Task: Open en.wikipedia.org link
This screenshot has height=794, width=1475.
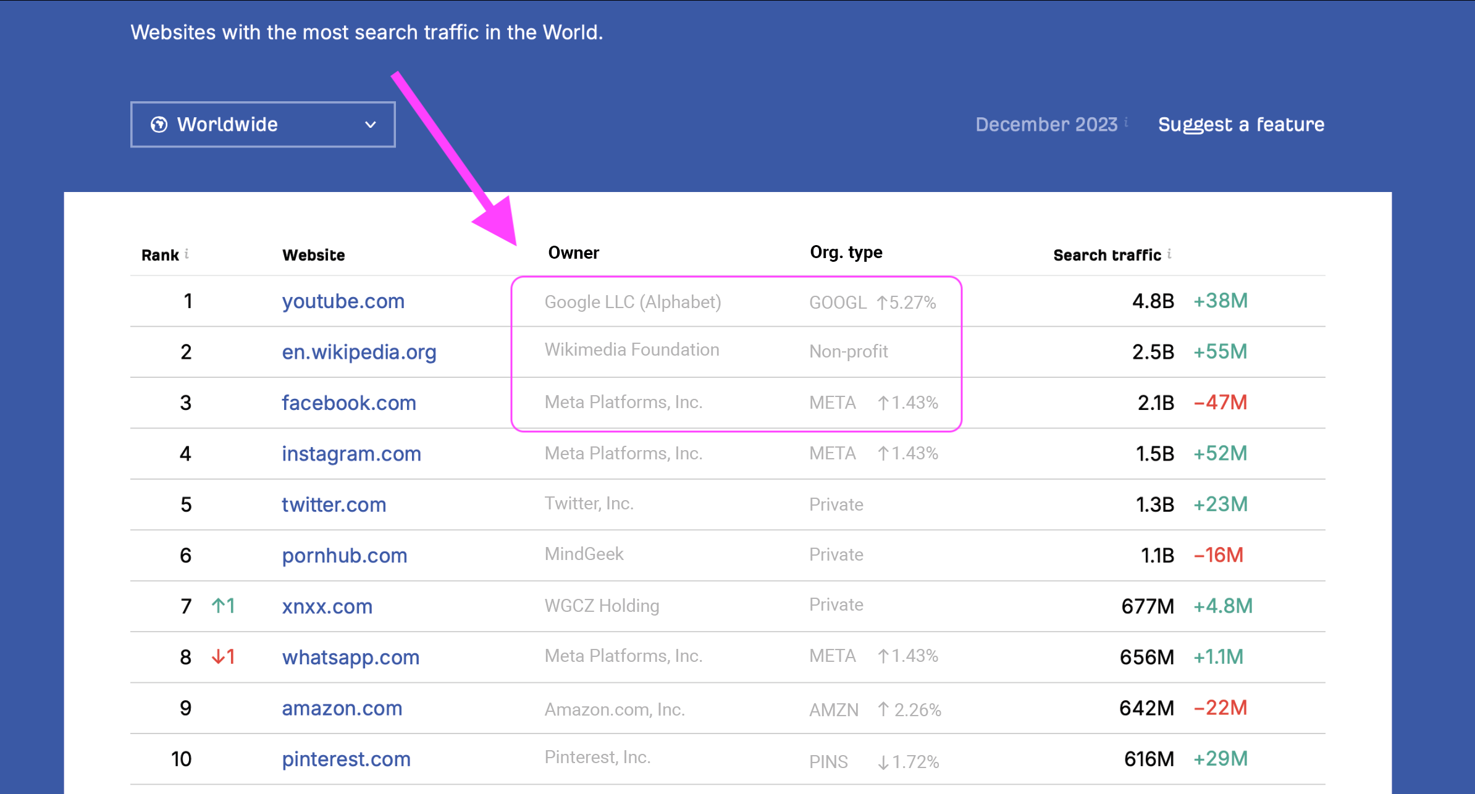Action: click(359, 353)
